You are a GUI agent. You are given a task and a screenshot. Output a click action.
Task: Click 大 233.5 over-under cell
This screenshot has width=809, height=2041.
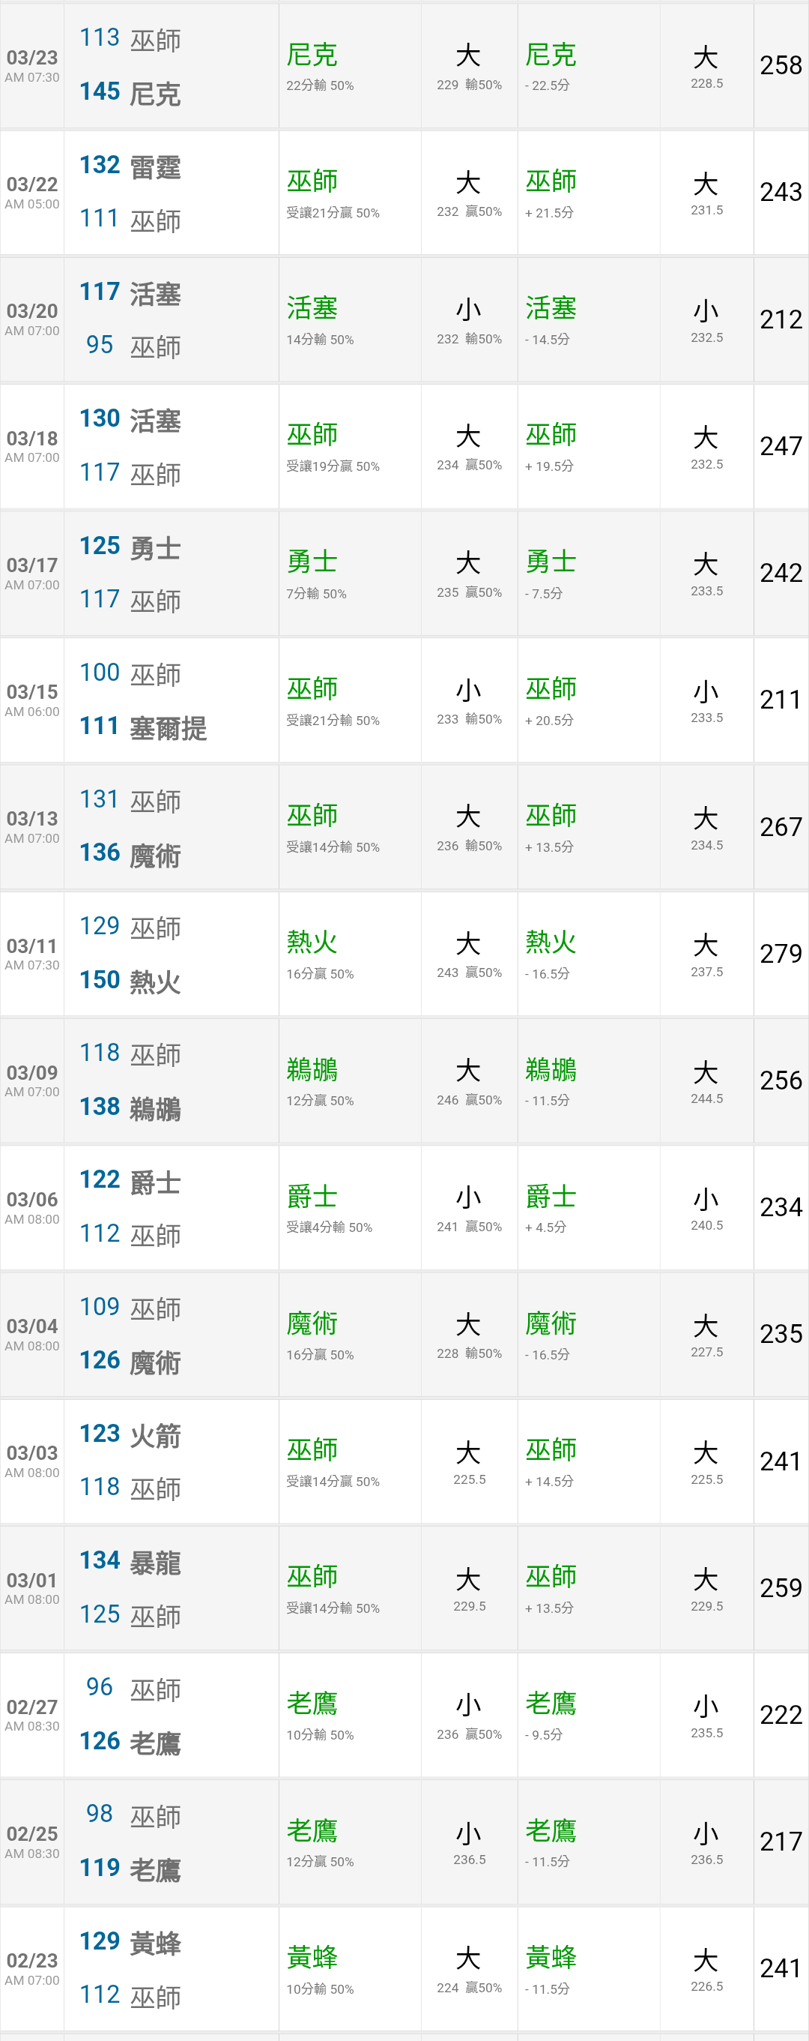706,573
